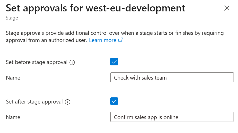Uncheck the Set after stage approval checkbox
The width and height of the screenshot is (238, 133).
point(114,101)
